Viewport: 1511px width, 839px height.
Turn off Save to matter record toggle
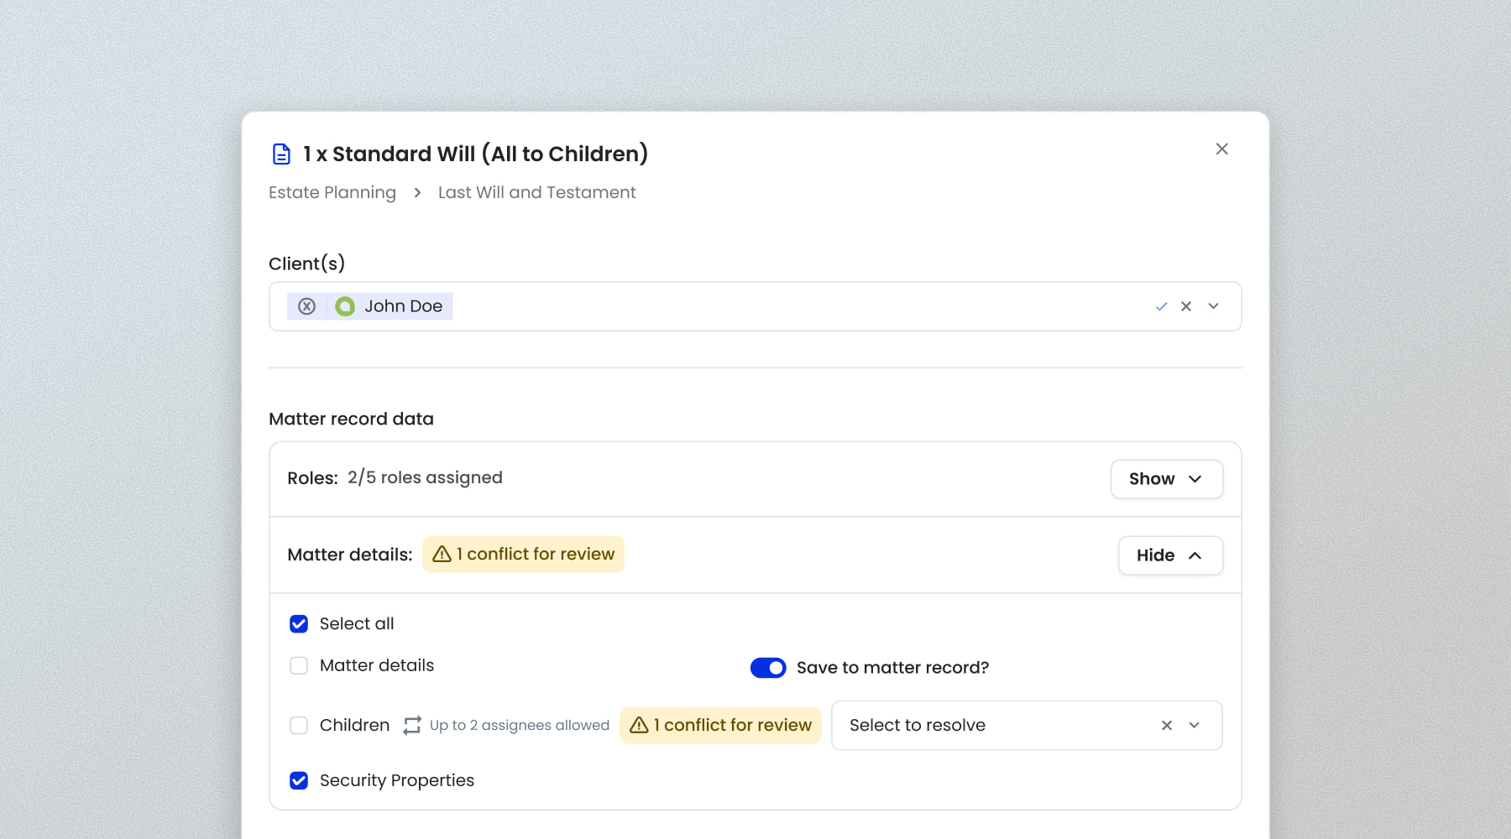tap(768, 667)
